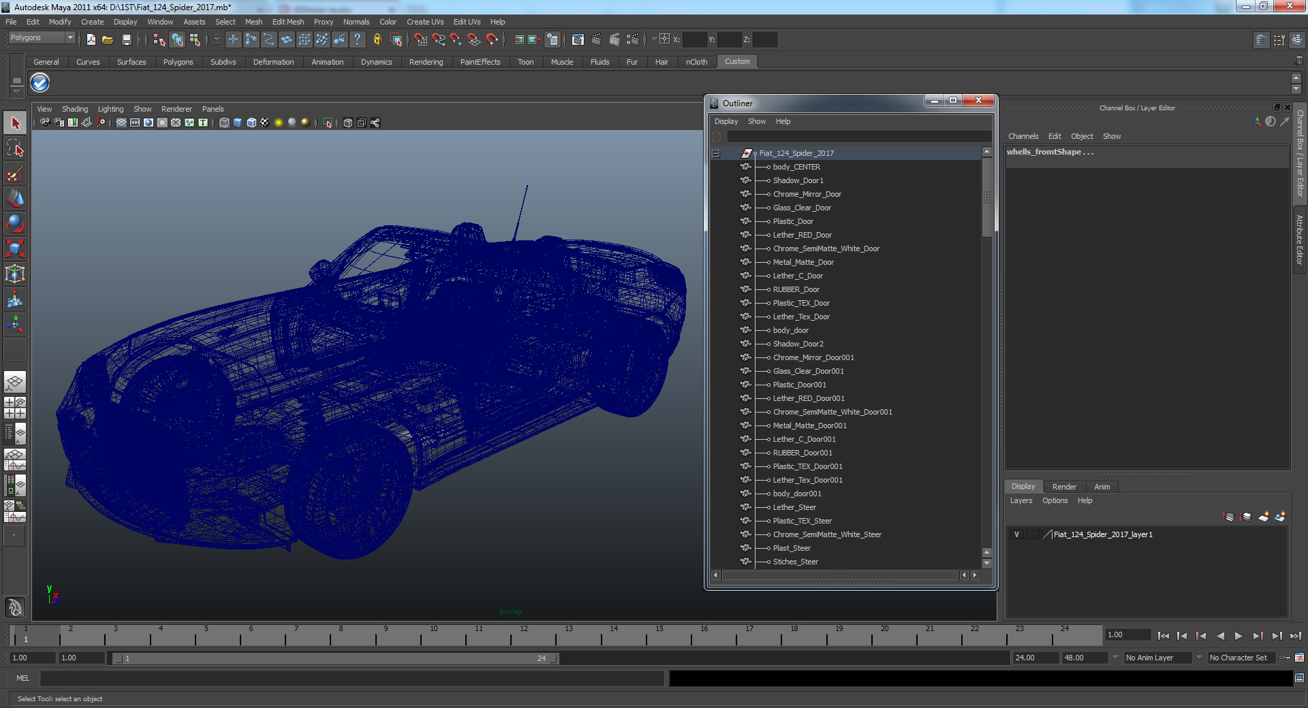Open the Render tab in Layer Editor
This screenshot has width=1308, height=708.
coord(1064,487)
